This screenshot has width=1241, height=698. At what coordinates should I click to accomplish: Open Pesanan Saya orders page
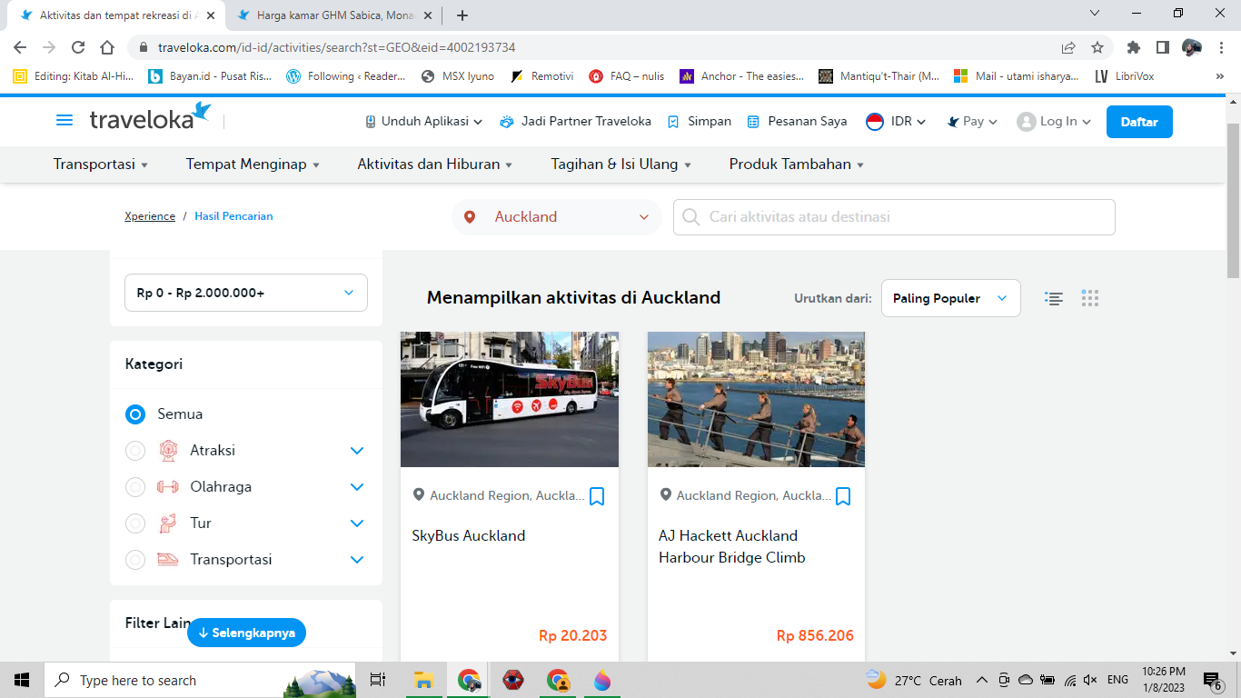point(797,122)
